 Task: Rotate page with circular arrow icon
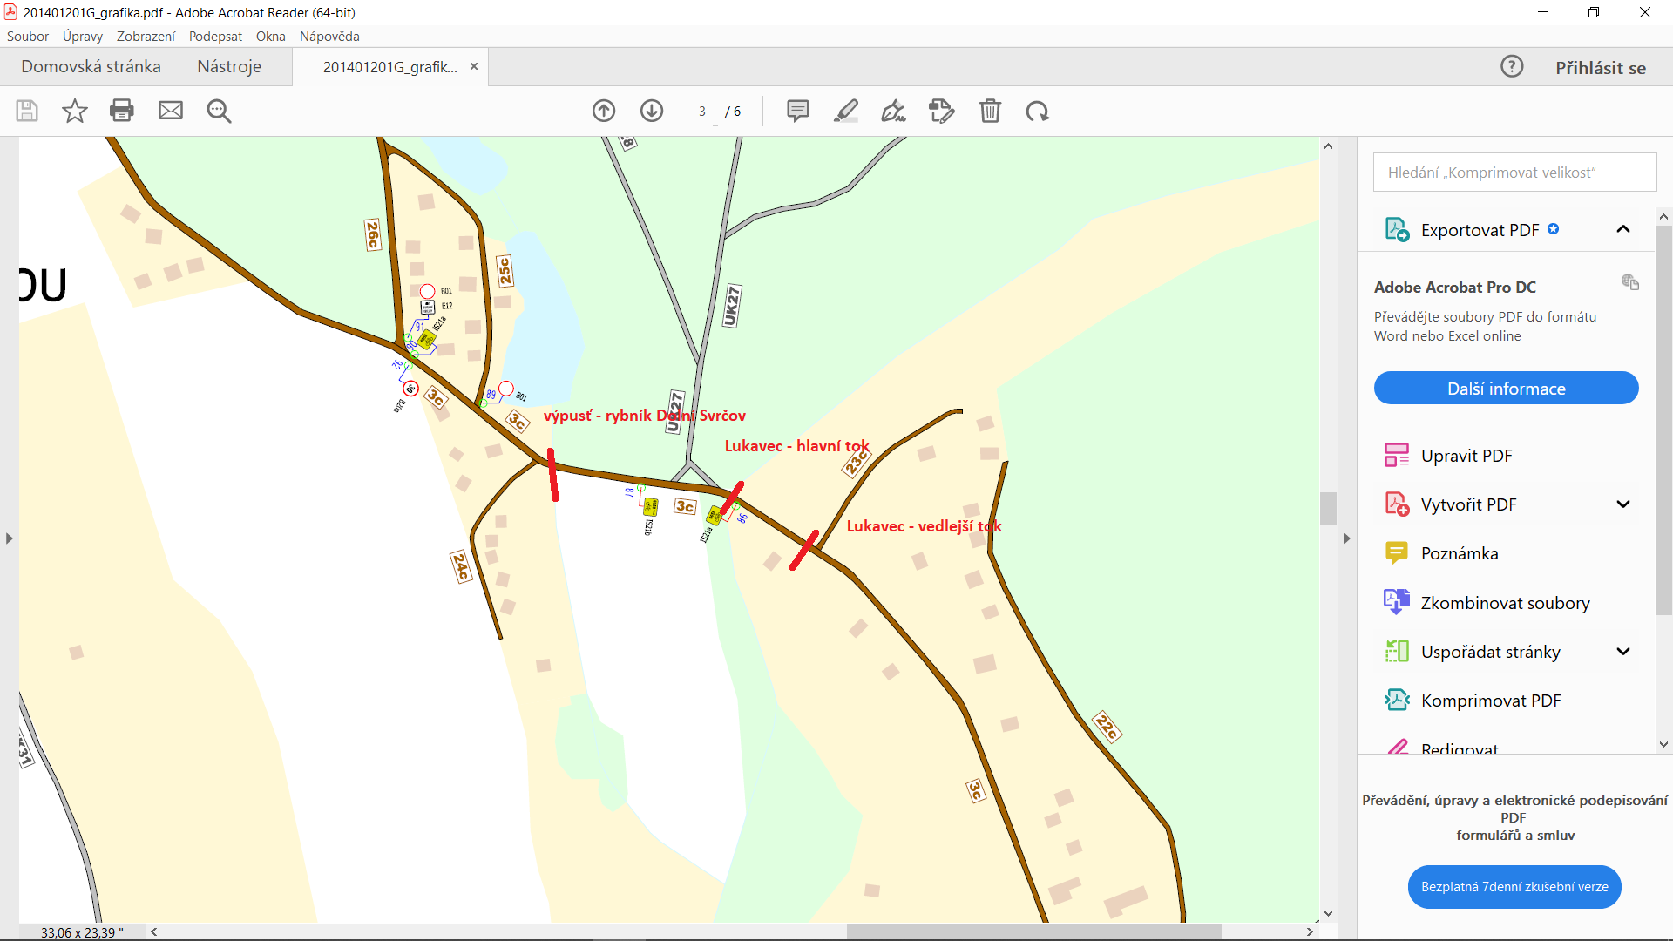pyautogui.click(x=1037, y=111)
